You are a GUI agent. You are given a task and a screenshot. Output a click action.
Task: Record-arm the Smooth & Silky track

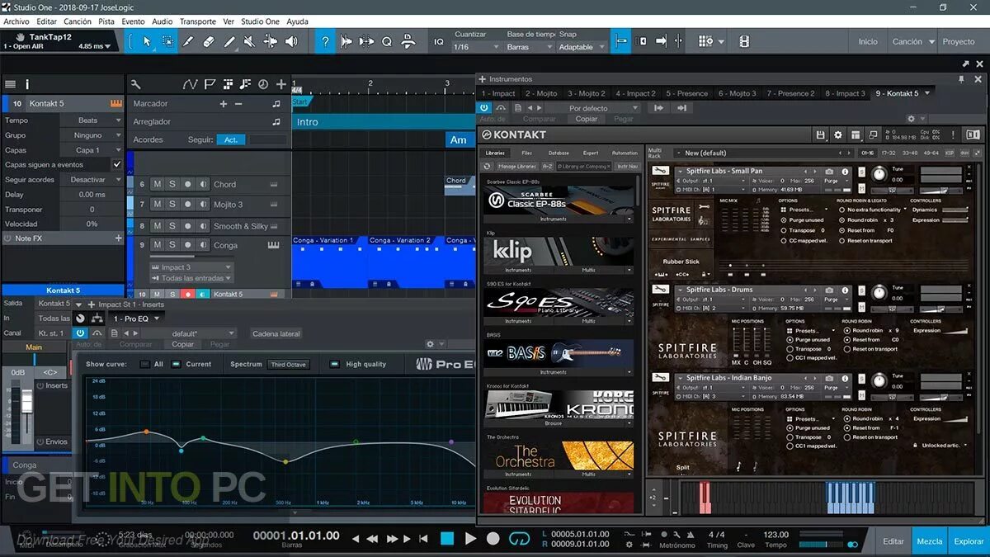(187, 225)
